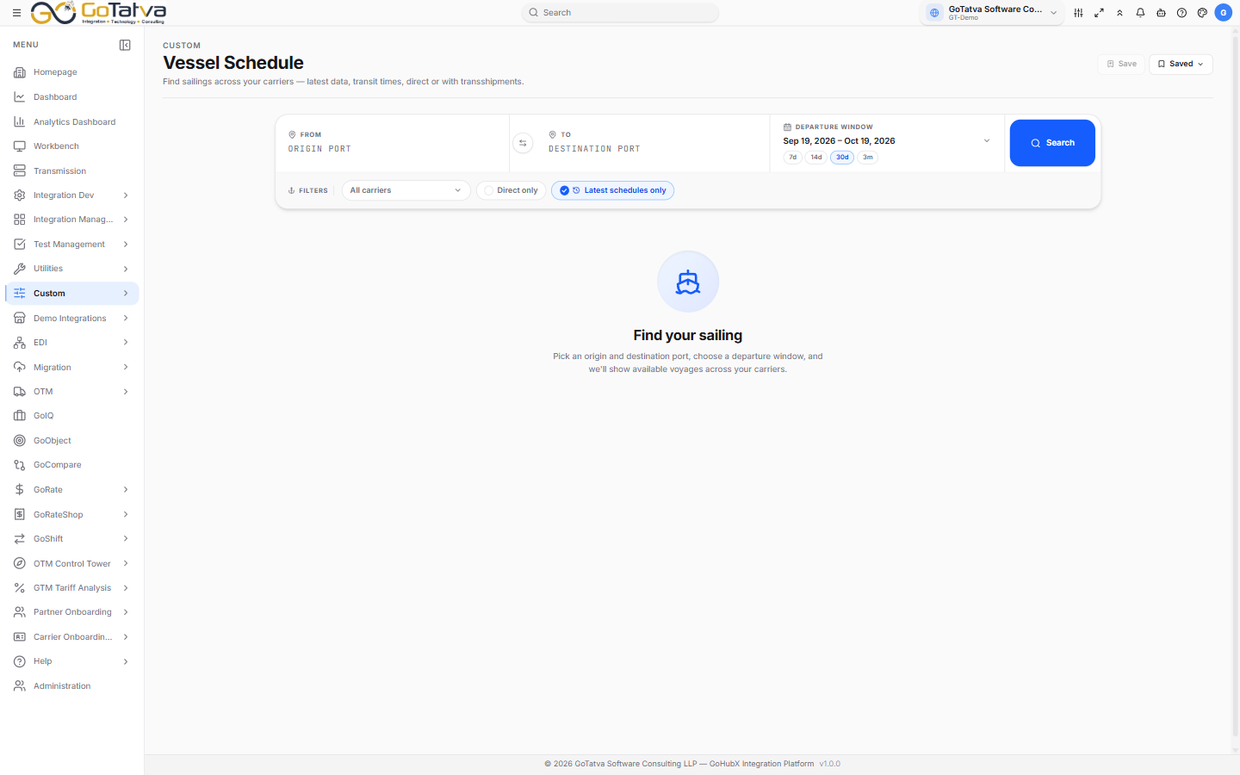The image size is (1240, 775).
Task: Open Partner Onboarding in the sidebar
Action: click(72, 612)
